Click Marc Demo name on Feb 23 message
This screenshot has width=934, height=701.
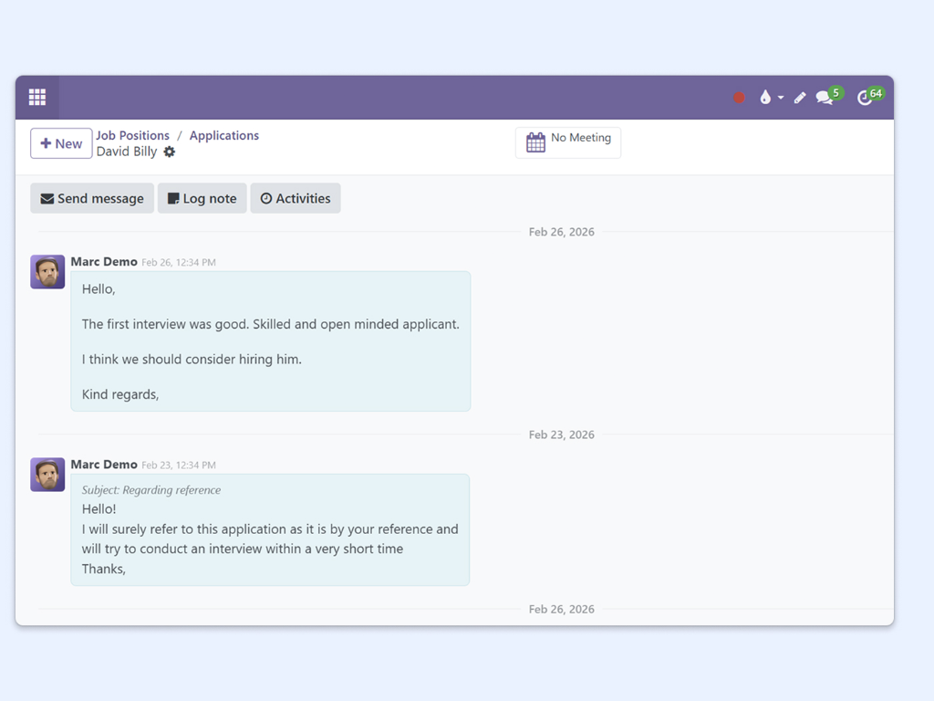pyautogui.click(x=104, y=465)
